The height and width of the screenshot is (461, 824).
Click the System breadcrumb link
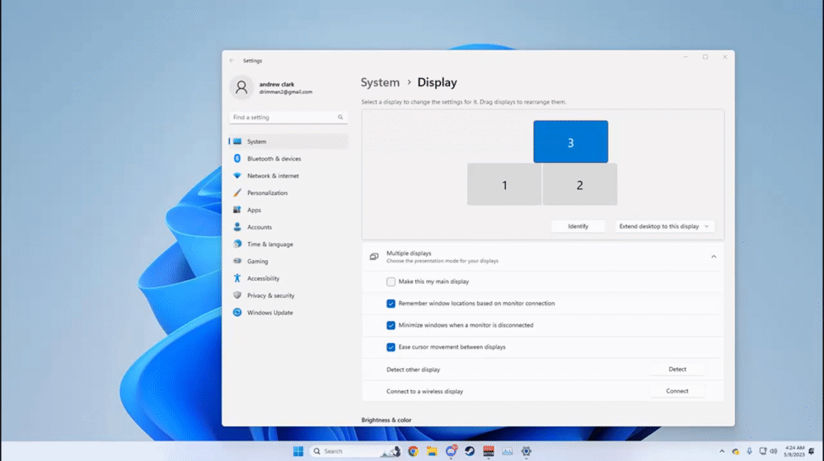(x=380, y=82)
